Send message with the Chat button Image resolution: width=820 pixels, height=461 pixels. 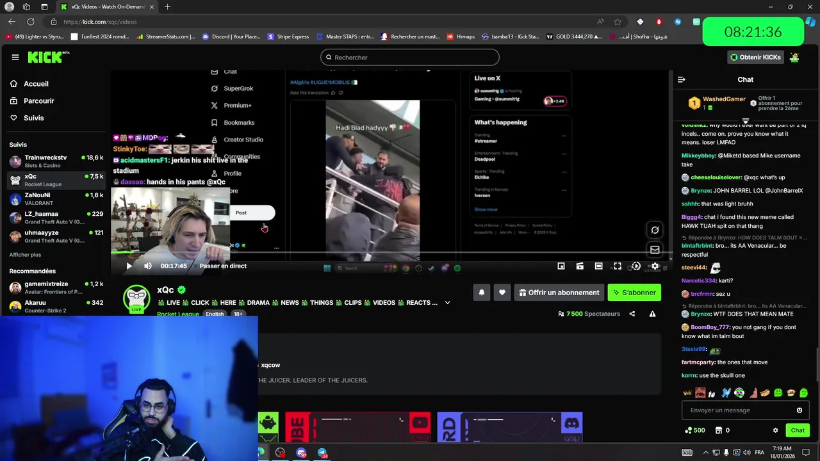(x=798, y=430)
